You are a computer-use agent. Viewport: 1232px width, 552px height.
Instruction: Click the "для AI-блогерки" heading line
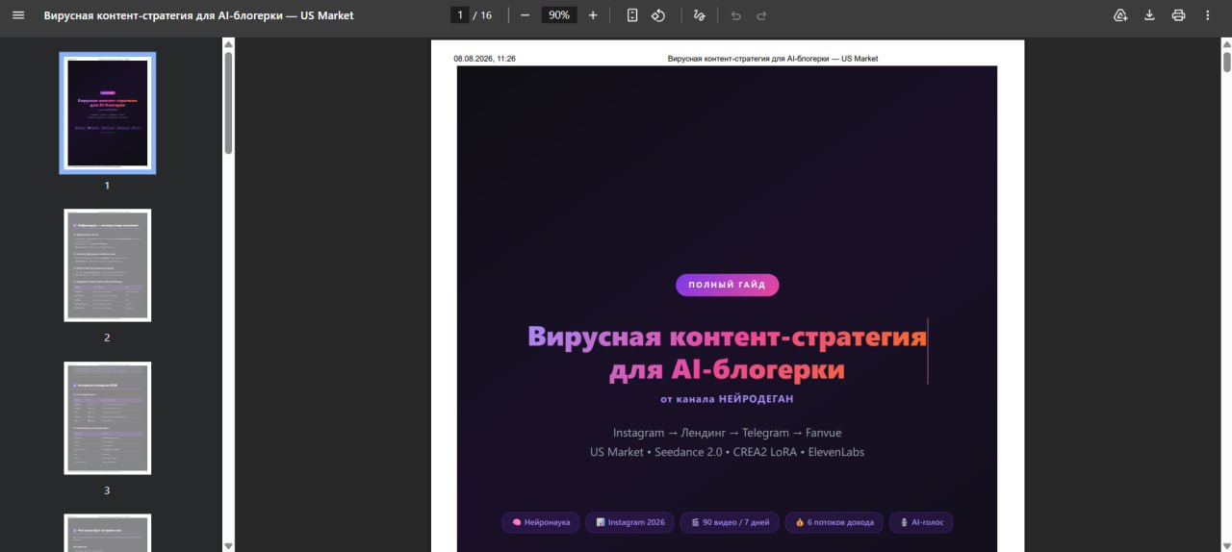pyautogui.click(x=727, y=370)
